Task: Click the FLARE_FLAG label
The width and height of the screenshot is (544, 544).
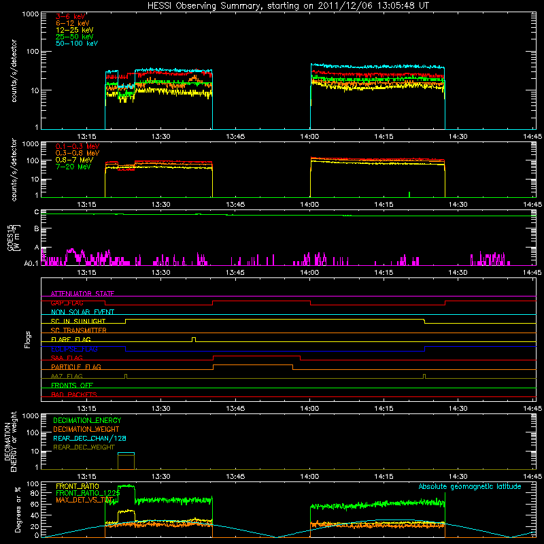Action: (71, 339)
